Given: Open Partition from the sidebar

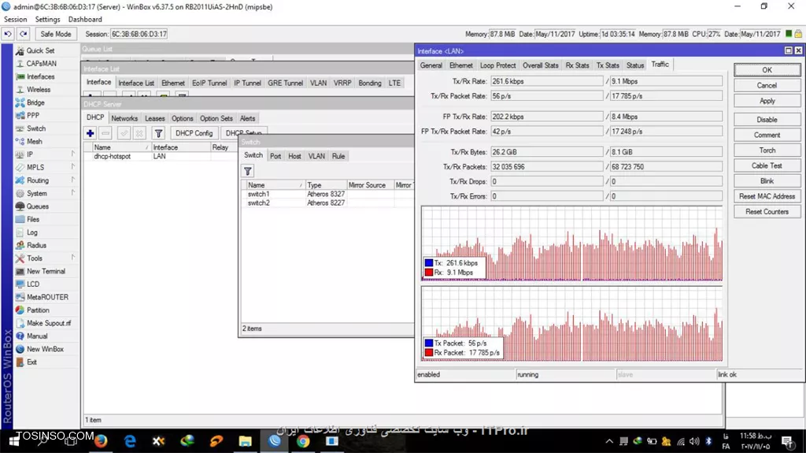Looking at the screenshot, I should pyautogui.click(x=38, y=310).
